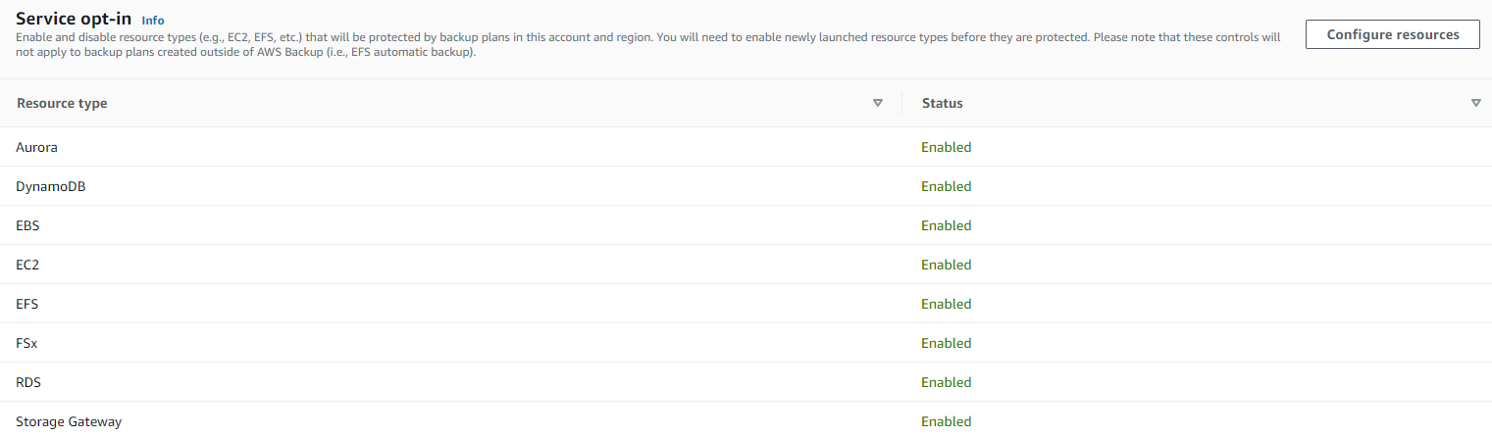Viewport: 1492px width, 437px height.
Task: Select the Aurora resource type row
Action: pos(746,147)
